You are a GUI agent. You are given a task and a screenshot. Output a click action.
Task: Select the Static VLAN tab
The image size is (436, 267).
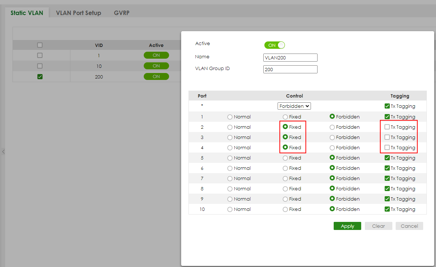point(26,12)
